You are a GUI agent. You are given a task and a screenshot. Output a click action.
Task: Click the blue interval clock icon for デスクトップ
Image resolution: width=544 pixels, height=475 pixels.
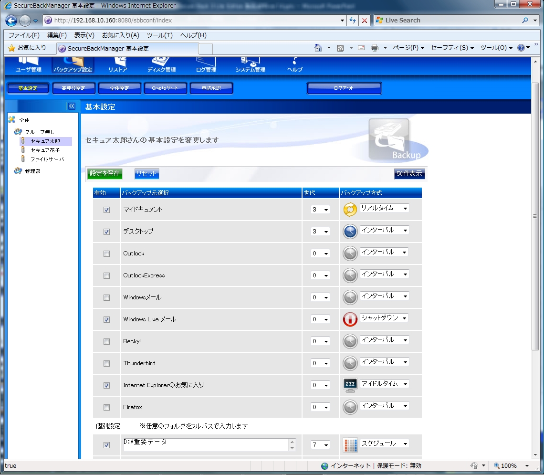click(x=350, y=232)
